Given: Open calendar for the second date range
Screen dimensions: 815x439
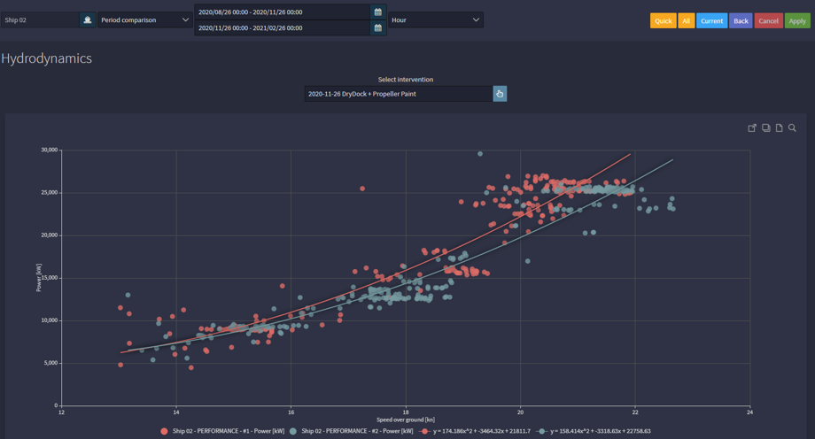Looking at the screenshot, I should [x=377, y=28].
